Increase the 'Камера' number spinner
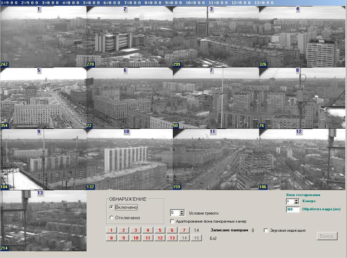The width and height of the screenshot is (347, 258). pos(296,199)
